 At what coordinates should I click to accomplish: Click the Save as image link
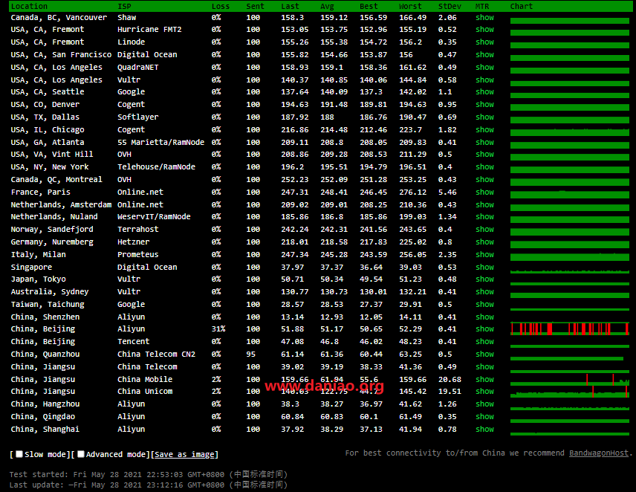pyautogui.click(x=185, y=455)
